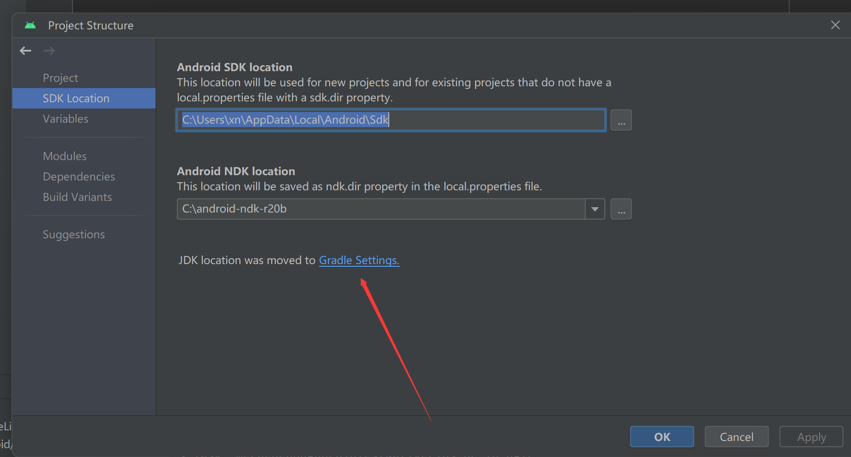Go to the Build Variants section
Image resolution: width=851 pixels, height=457 pixels.
[77, 197]
